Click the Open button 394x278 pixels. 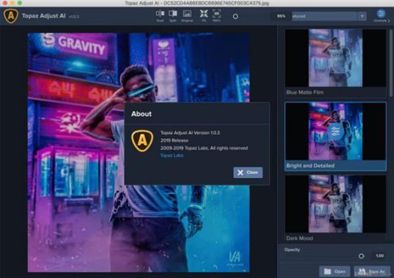[334, 271]
